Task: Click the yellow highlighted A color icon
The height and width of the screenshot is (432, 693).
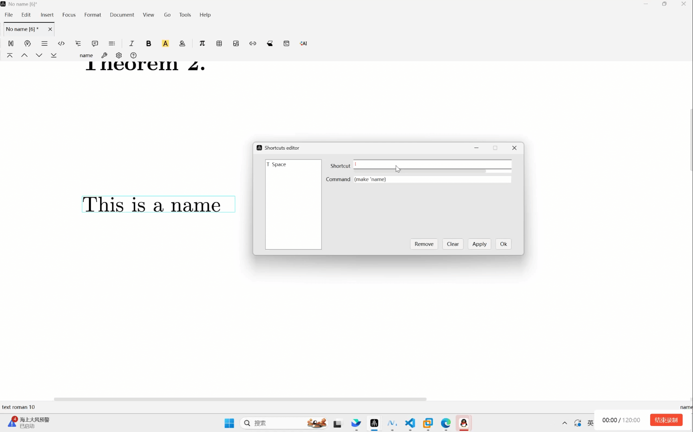Action: (x=165, y=44)
